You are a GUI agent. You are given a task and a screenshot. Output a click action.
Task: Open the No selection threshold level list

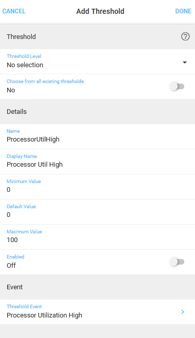pyautogui.click(x=97, y=62)
